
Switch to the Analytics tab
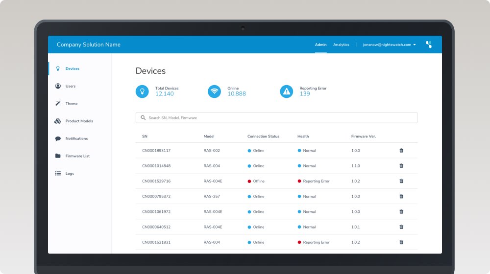coord(341,45)
